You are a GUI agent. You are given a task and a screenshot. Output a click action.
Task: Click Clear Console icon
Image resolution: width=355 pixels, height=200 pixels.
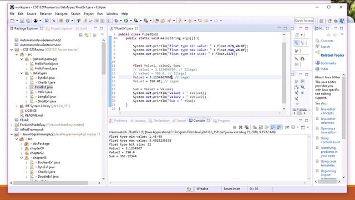(x=255, y=127)
